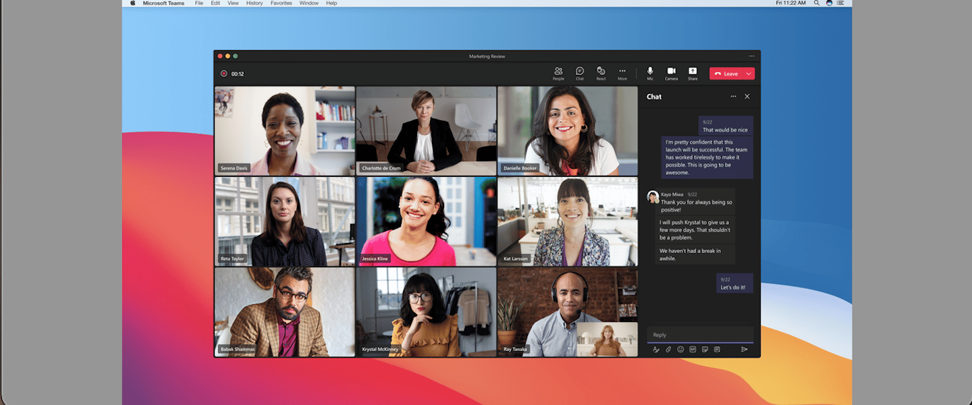Expand the Leave button dropdown arrow

point(749,74)
